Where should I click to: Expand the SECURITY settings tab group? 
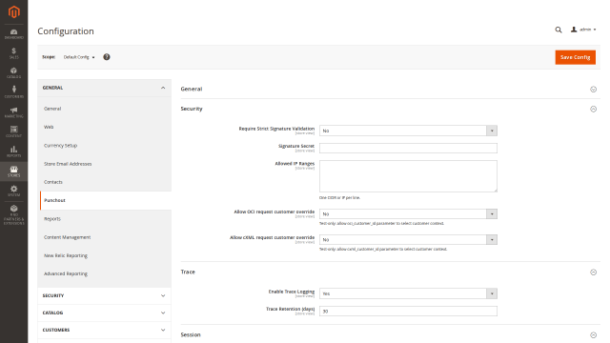pos(104,295)
